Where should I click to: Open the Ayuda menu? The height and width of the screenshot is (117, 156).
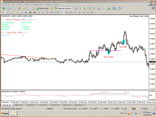coord(56,4)
